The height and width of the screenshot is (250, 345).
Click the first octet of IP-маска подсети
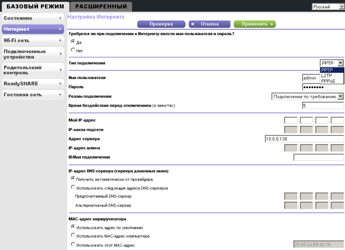pos(291,129)
